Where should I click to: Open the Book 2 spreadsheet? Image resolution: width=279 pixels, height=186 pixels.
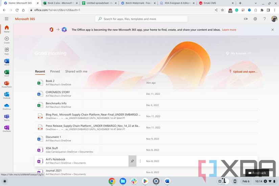pyautogui.click(x=146, y=83)
